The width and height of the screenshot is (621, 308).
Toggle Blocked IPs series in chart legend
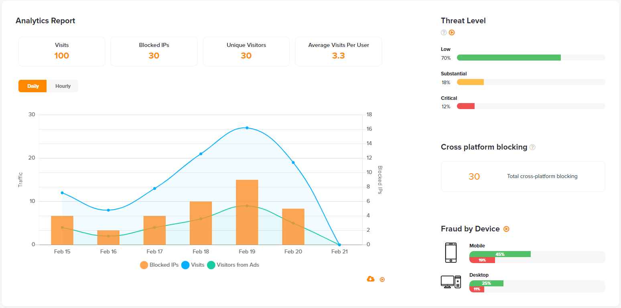(159, 265)
